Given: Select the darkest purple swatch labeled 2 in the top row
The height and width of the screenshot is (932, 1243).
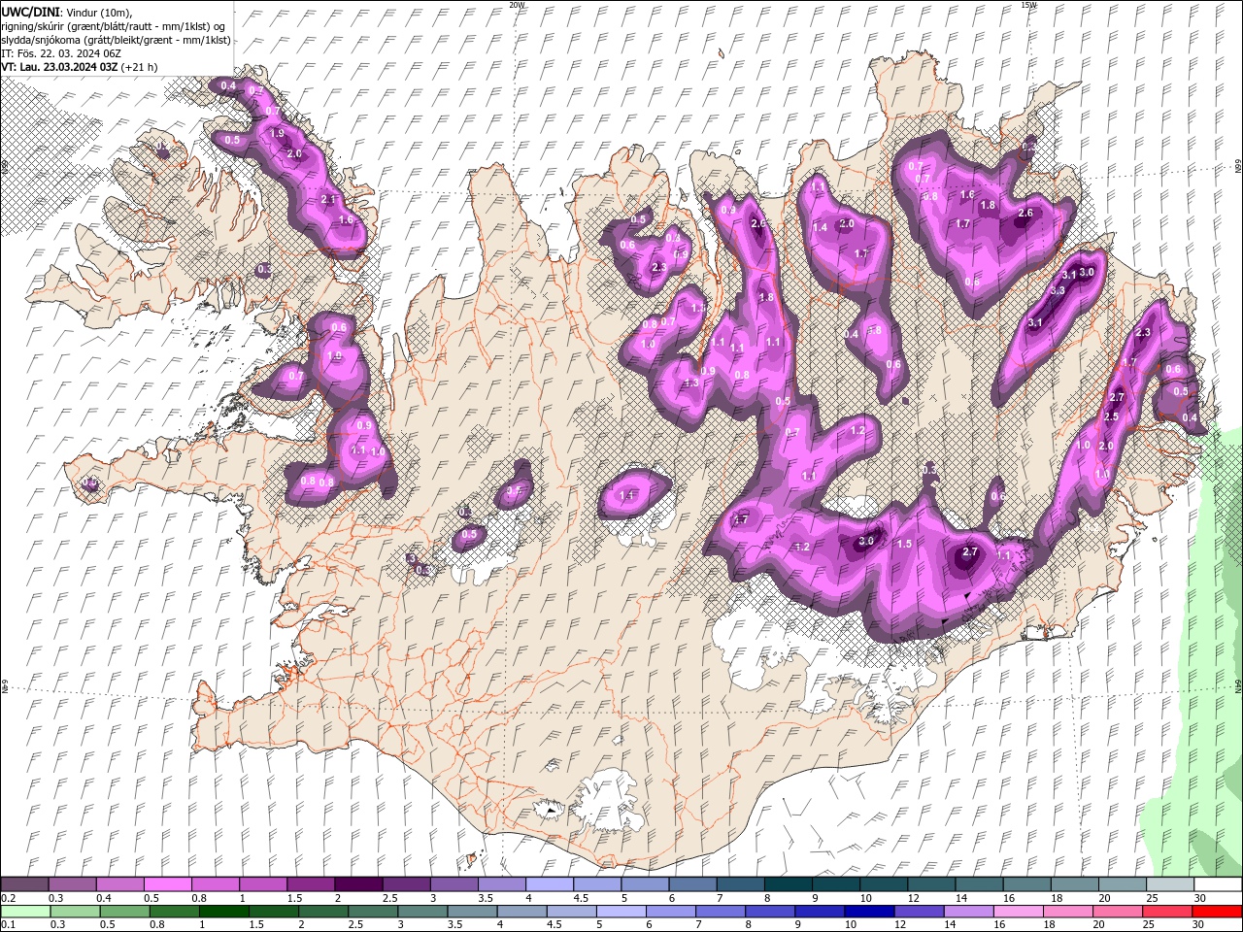Looking at the screenshot, I should [x=357, y=884].
